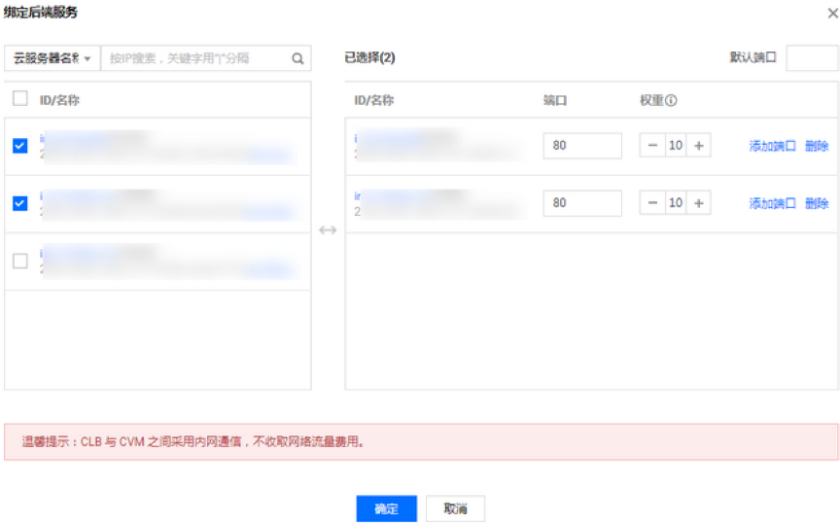Click the 取消 cancel button
Screen dimensions: 840x524
click(x=455, y=508)
